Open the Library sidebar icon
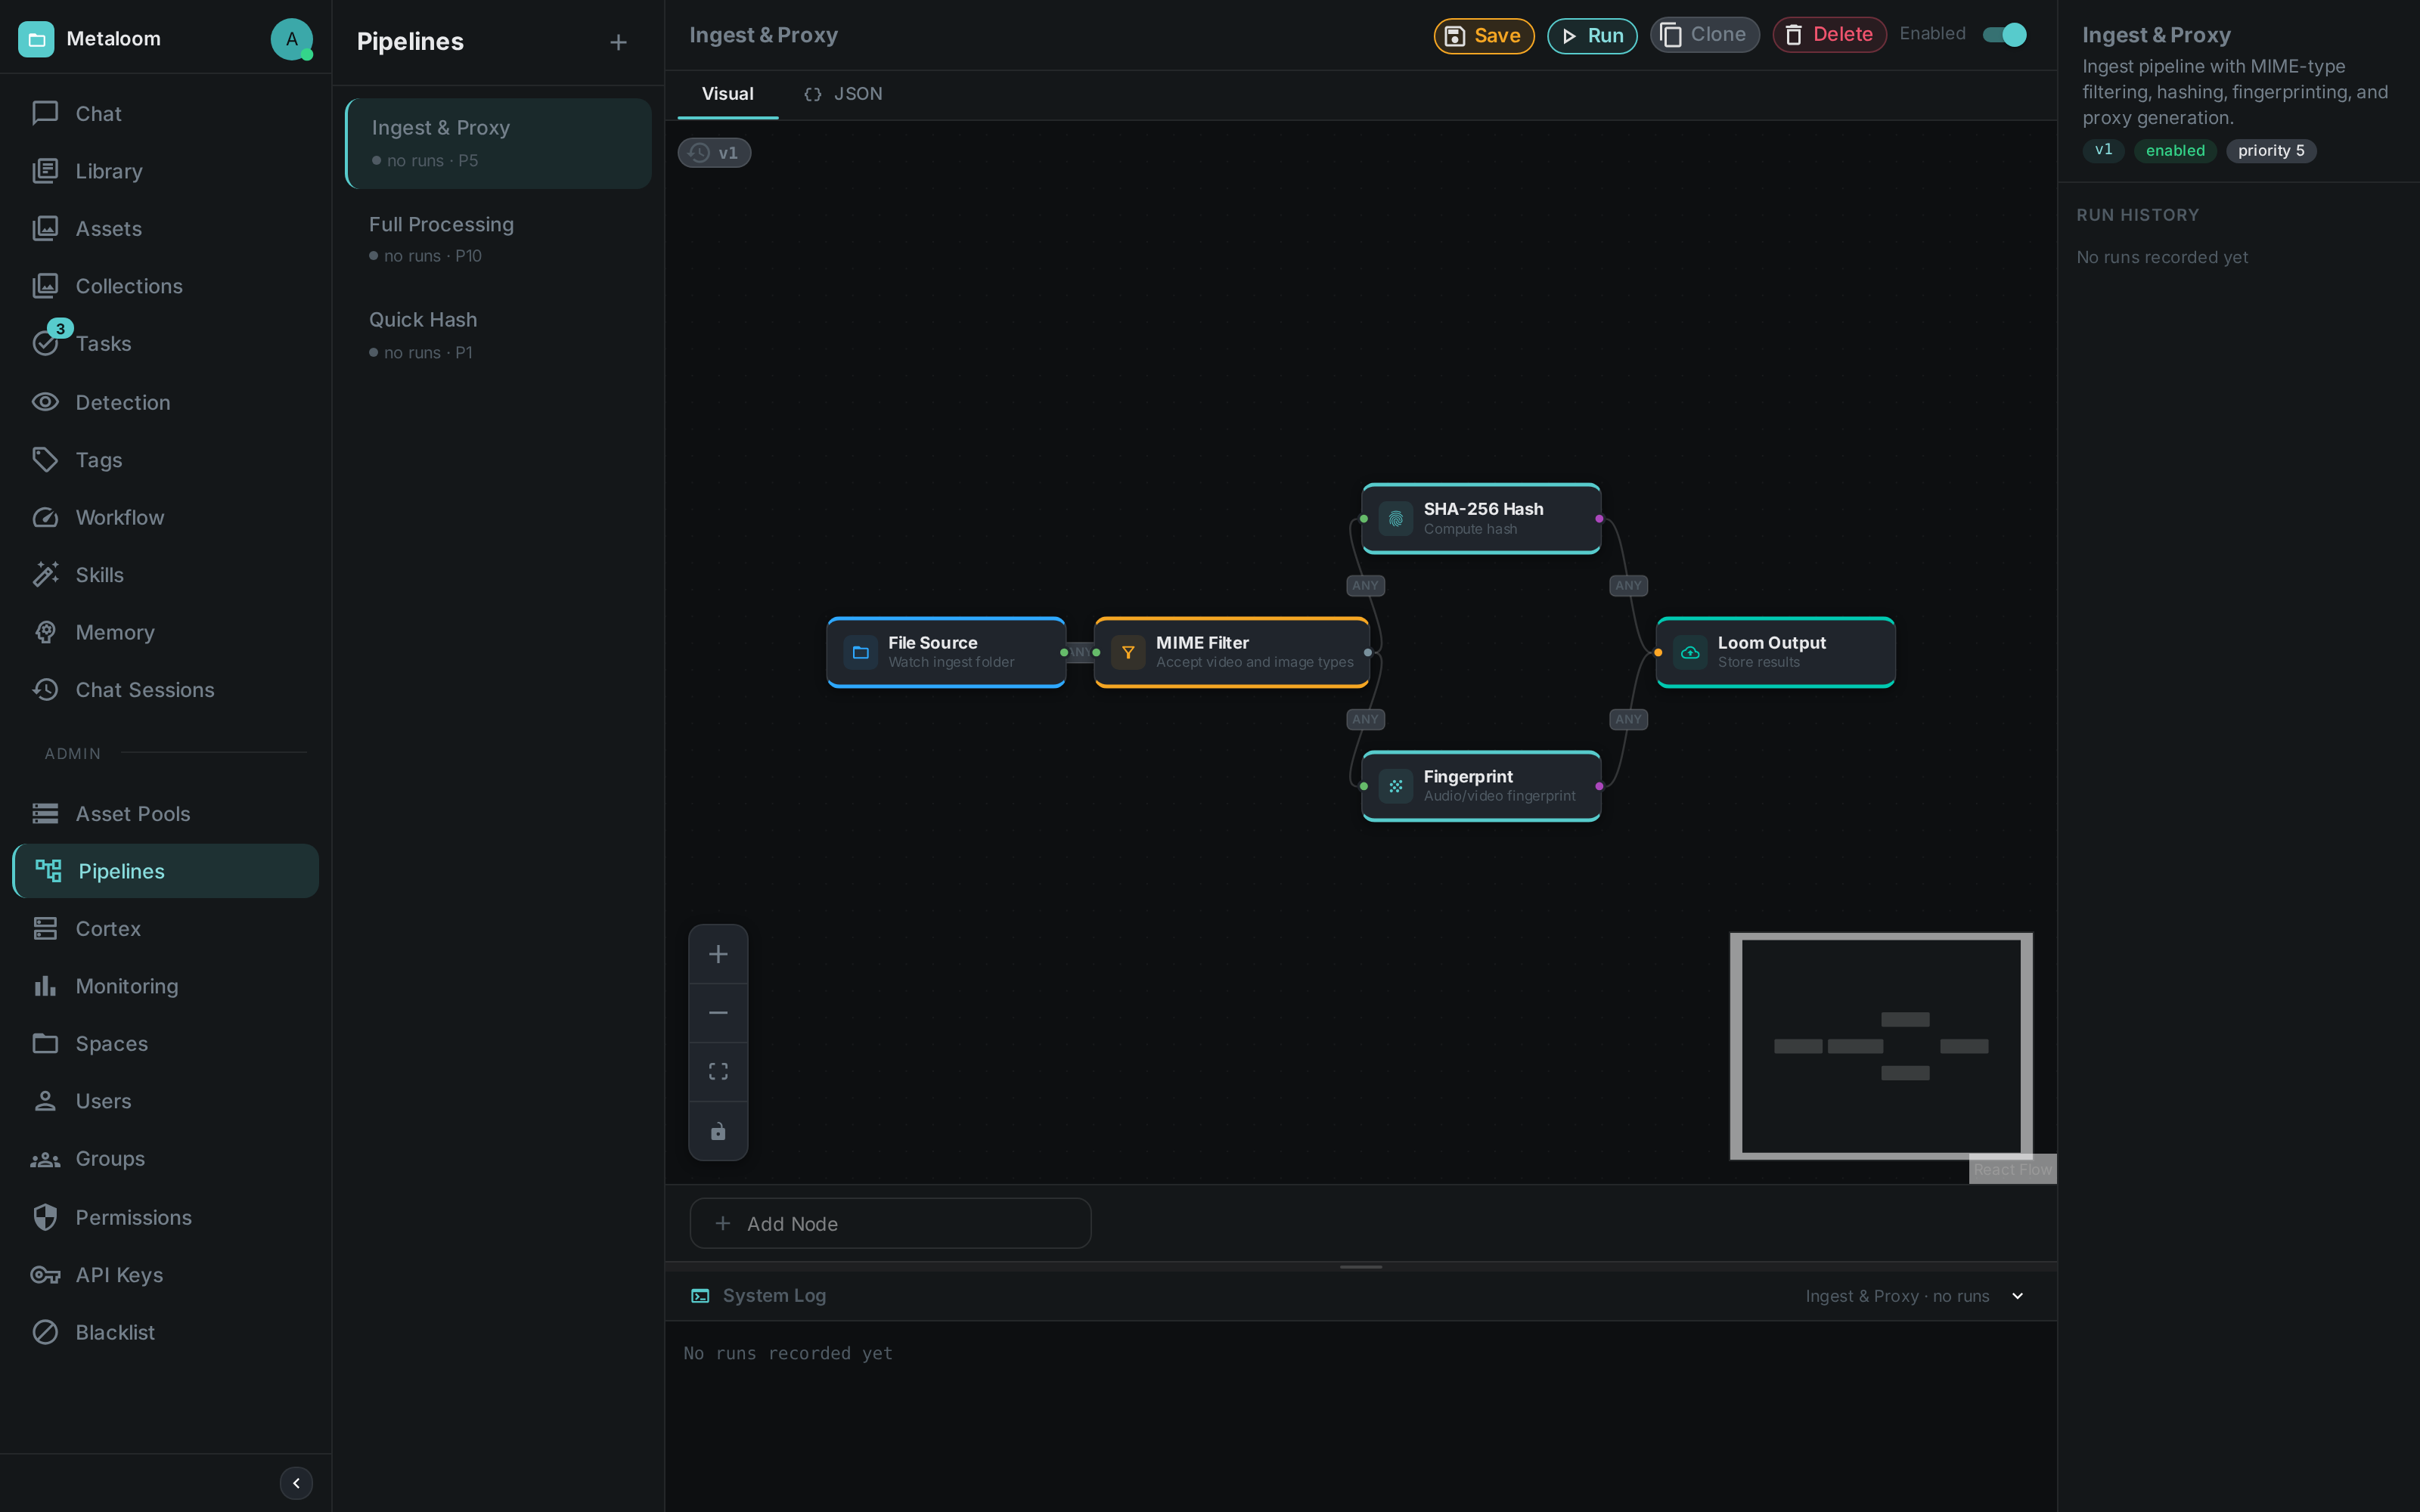The image size is (2420, 1512). click(45, 171)
